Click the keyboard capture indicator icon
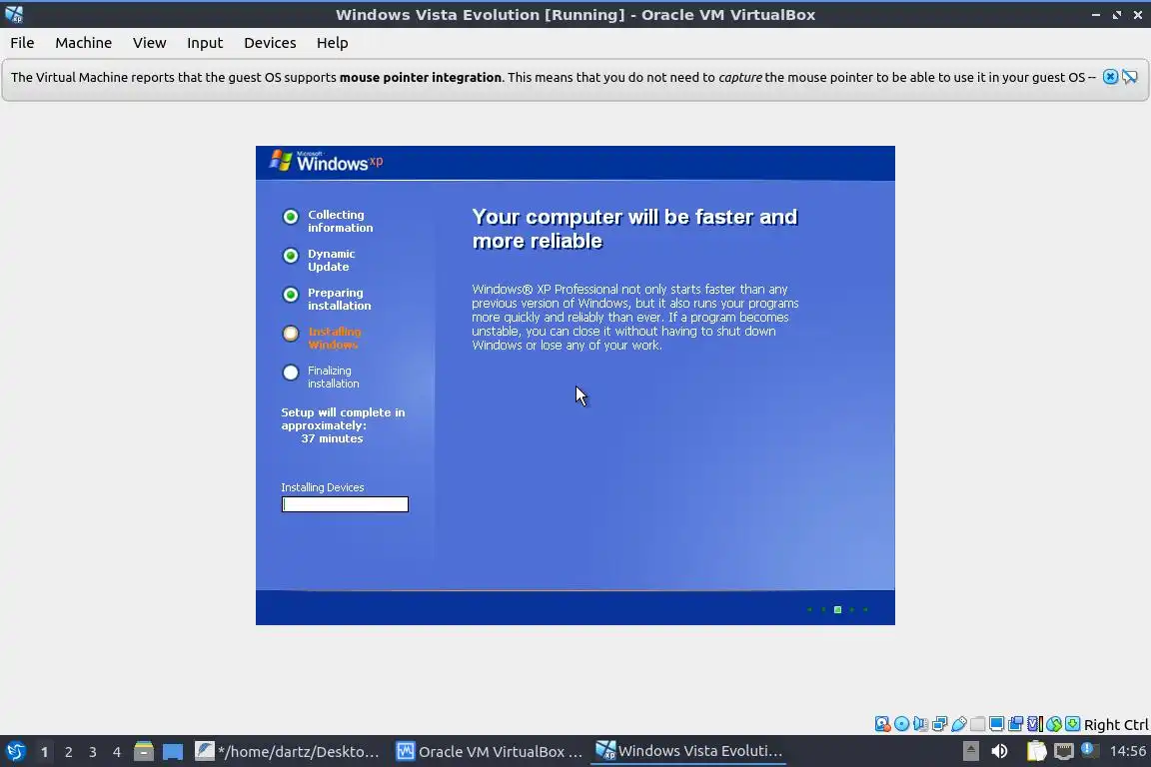Screen dimensions: 1151x767 [1072, 724]
